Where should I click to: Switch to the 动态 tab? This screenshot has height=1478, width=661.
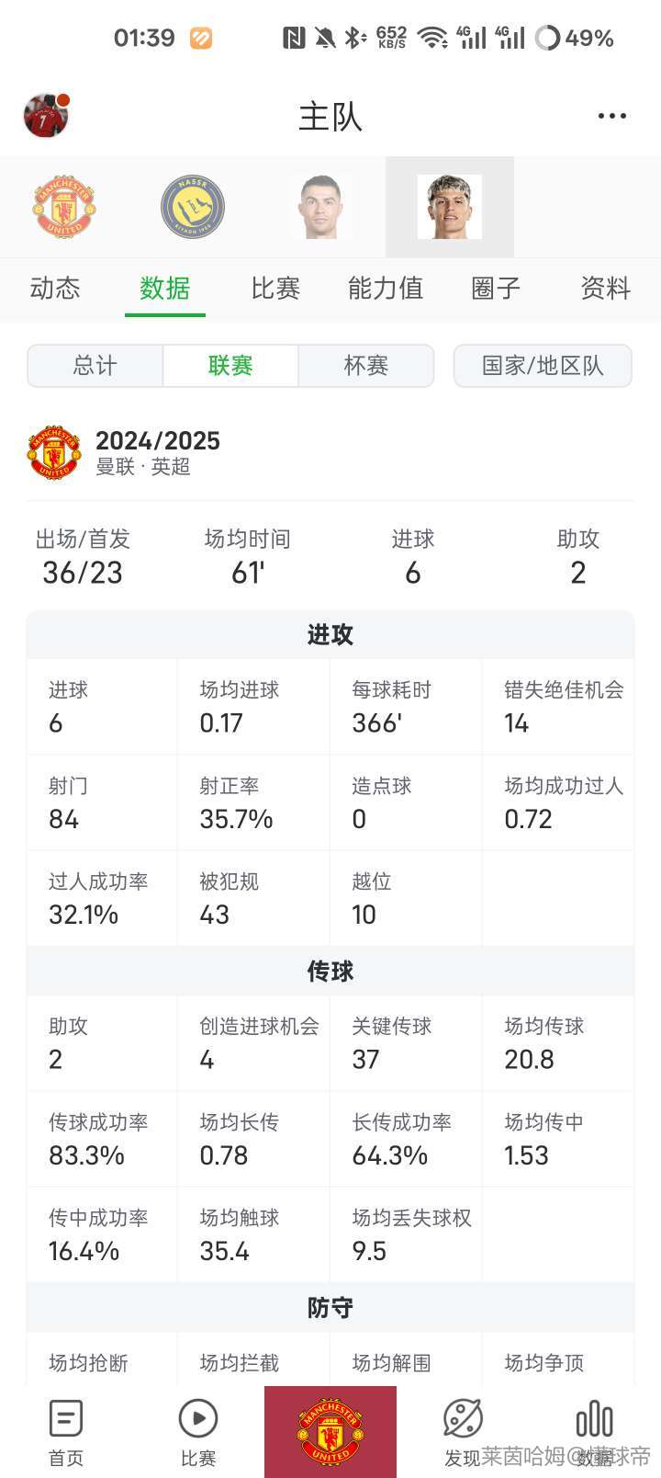click(55, 289)
